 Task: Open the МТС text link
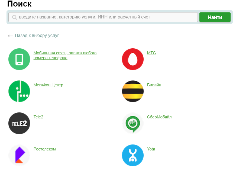pyautogui.click(x=151, y=53)
